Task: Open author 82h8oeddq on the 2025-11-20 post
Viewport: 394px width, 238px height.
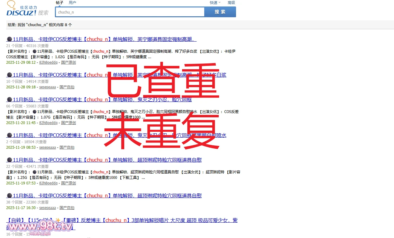Action: [x=48, y=123]
